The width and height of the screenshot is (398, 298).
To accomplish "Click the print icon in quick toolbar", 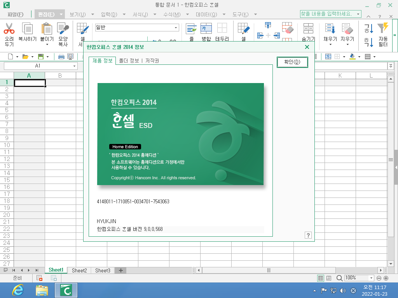I will (x=61, y=57).
